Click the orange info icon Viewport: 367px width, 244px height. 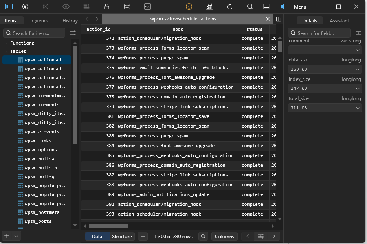(189, 7)
